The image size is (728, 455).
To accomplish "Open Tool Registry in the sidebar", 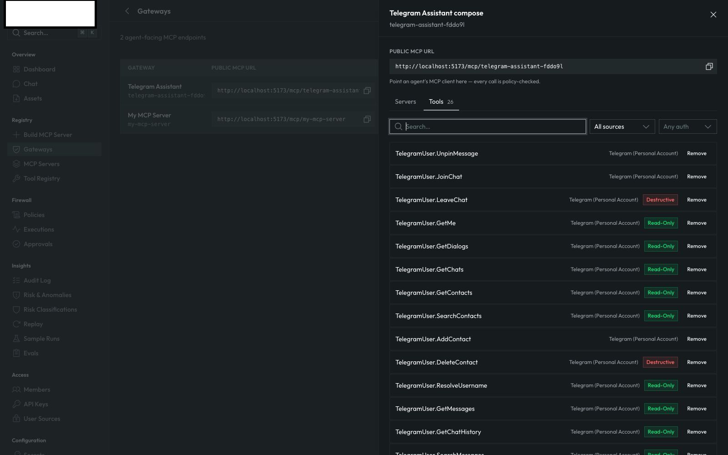I will click(54, 178).
